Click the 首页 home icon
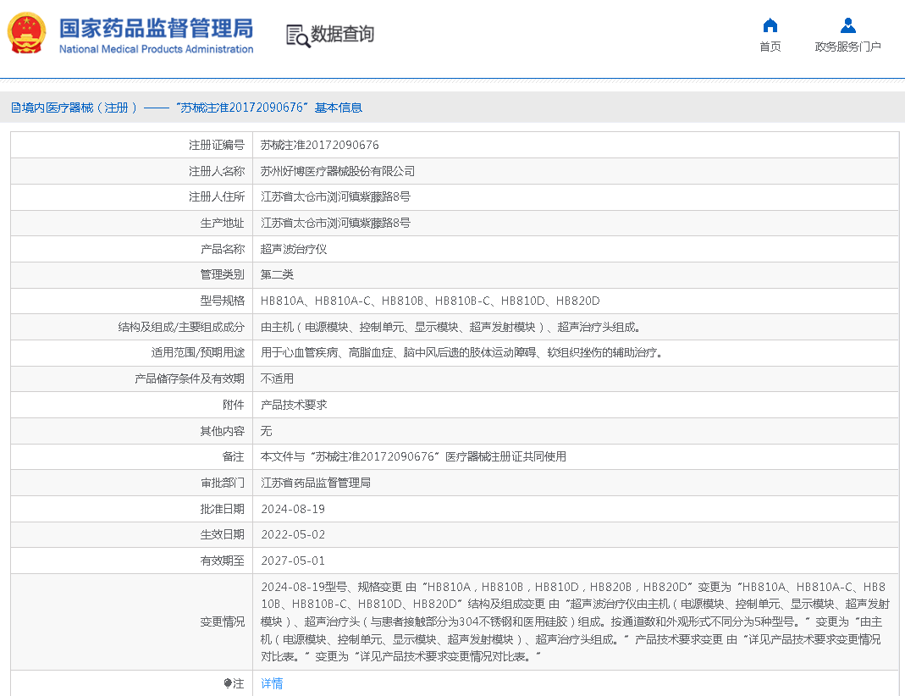 [770, 25]
